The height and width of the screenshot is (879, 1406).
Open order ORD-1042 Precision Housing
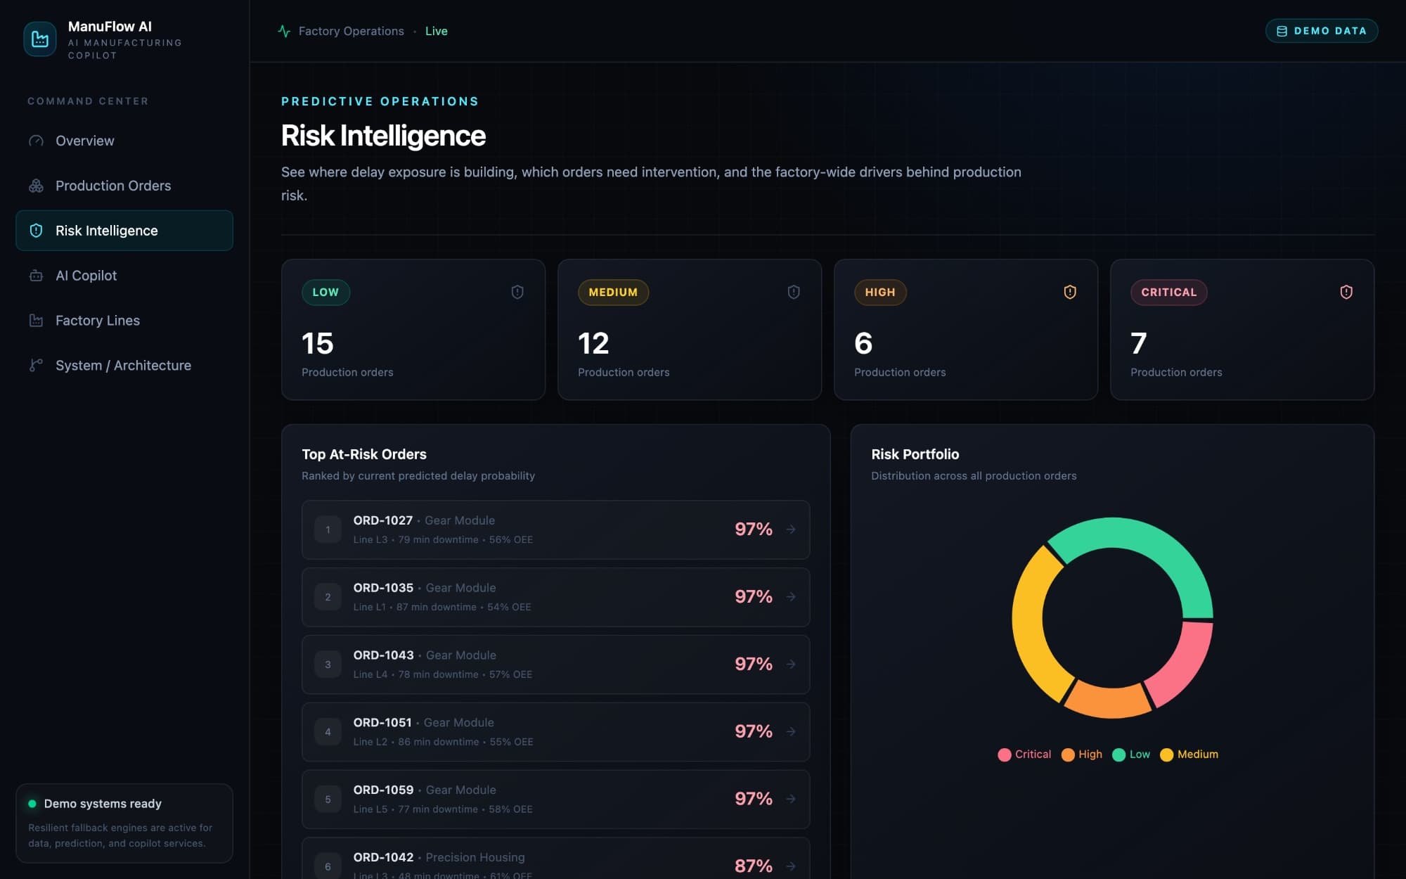(555, 859)
